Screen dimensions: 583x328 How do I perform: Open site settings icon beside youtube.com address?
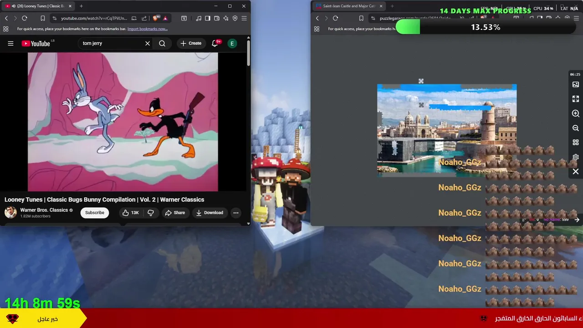pos(54,18)
